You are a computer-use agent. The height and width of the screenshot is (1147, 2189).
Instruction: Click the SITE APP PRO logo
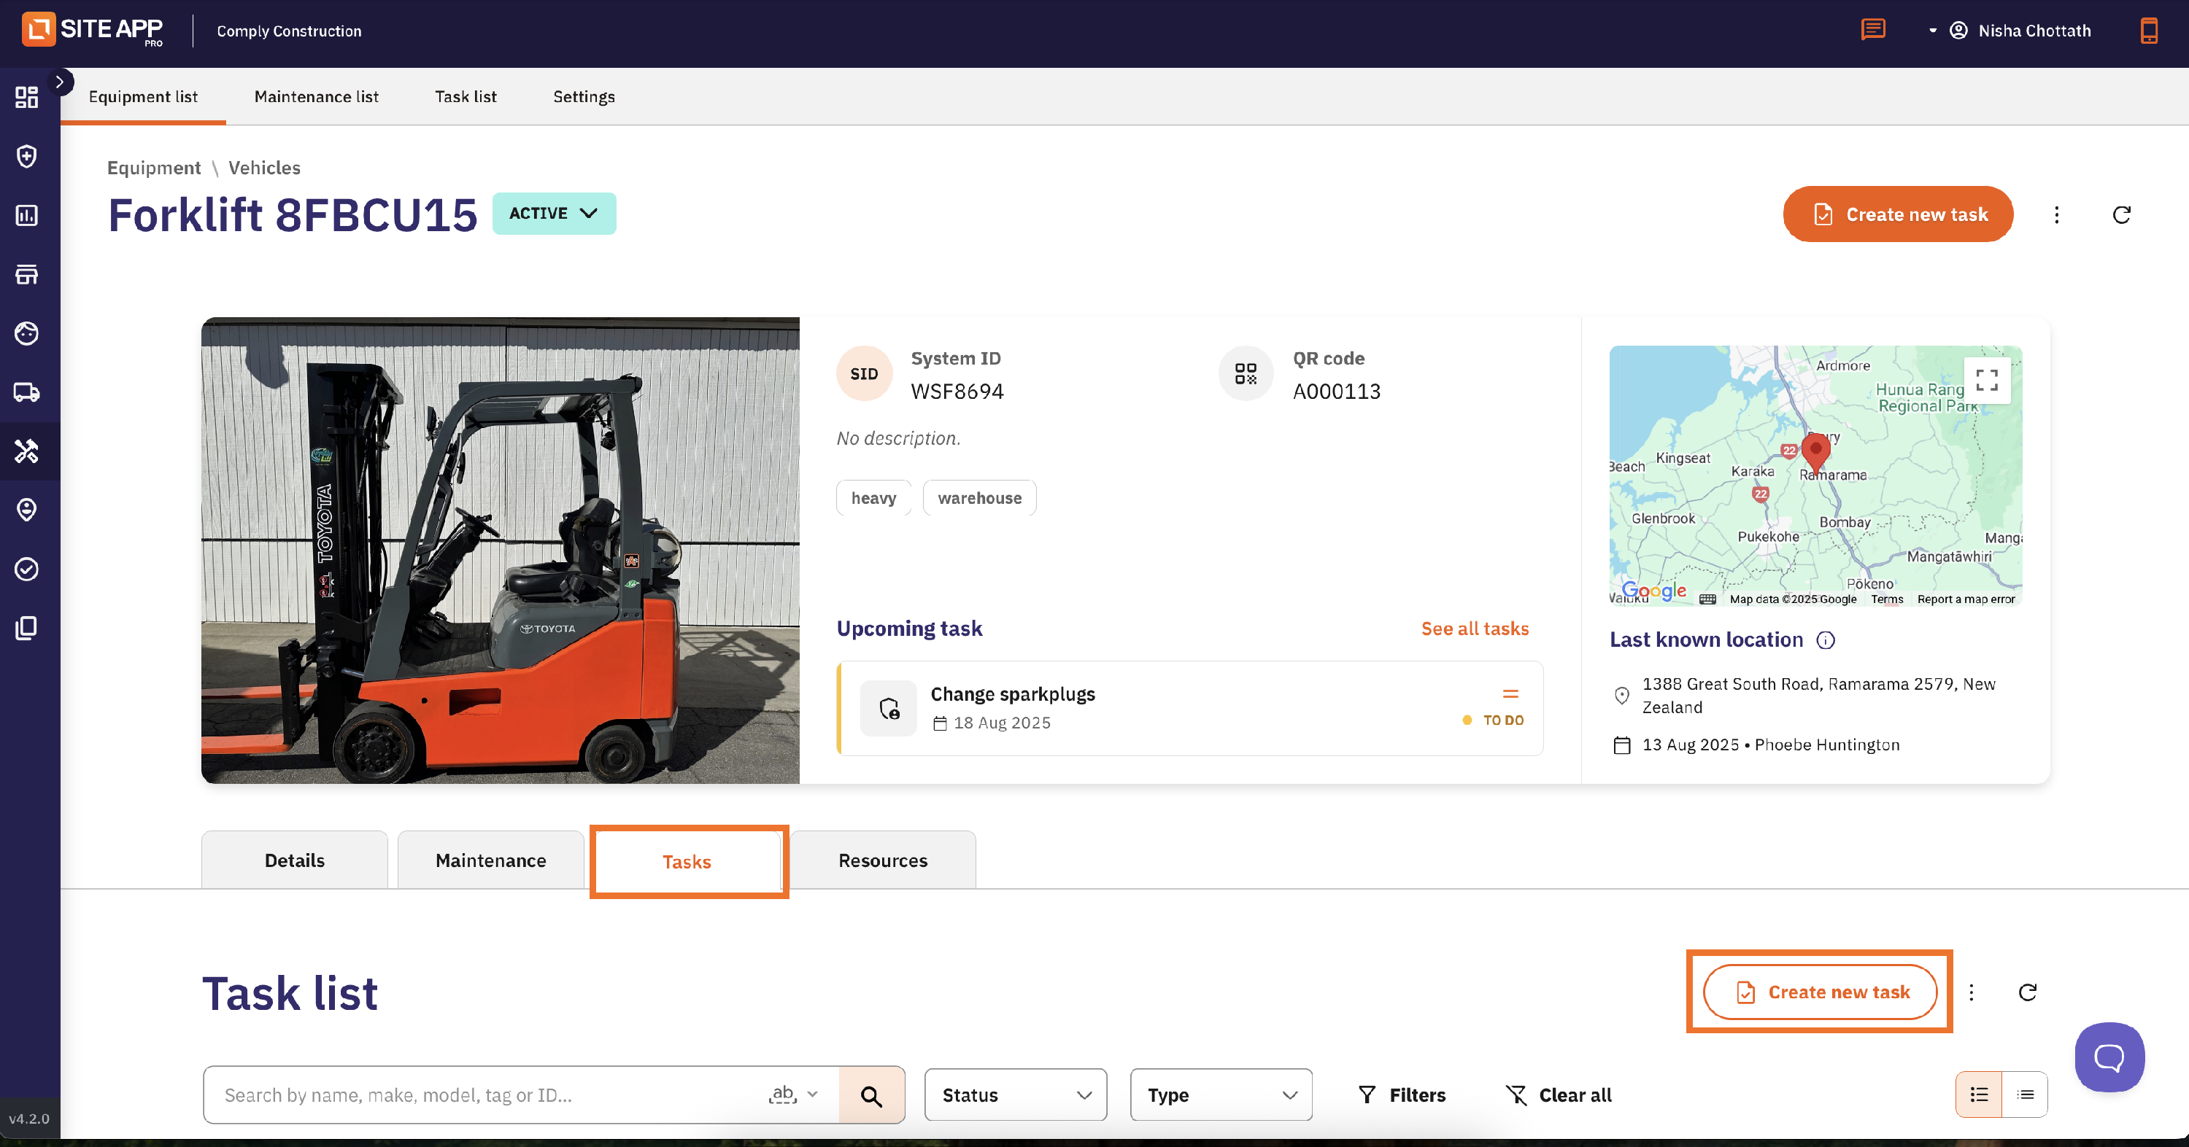pyautogui.click(x=93, y=30)
